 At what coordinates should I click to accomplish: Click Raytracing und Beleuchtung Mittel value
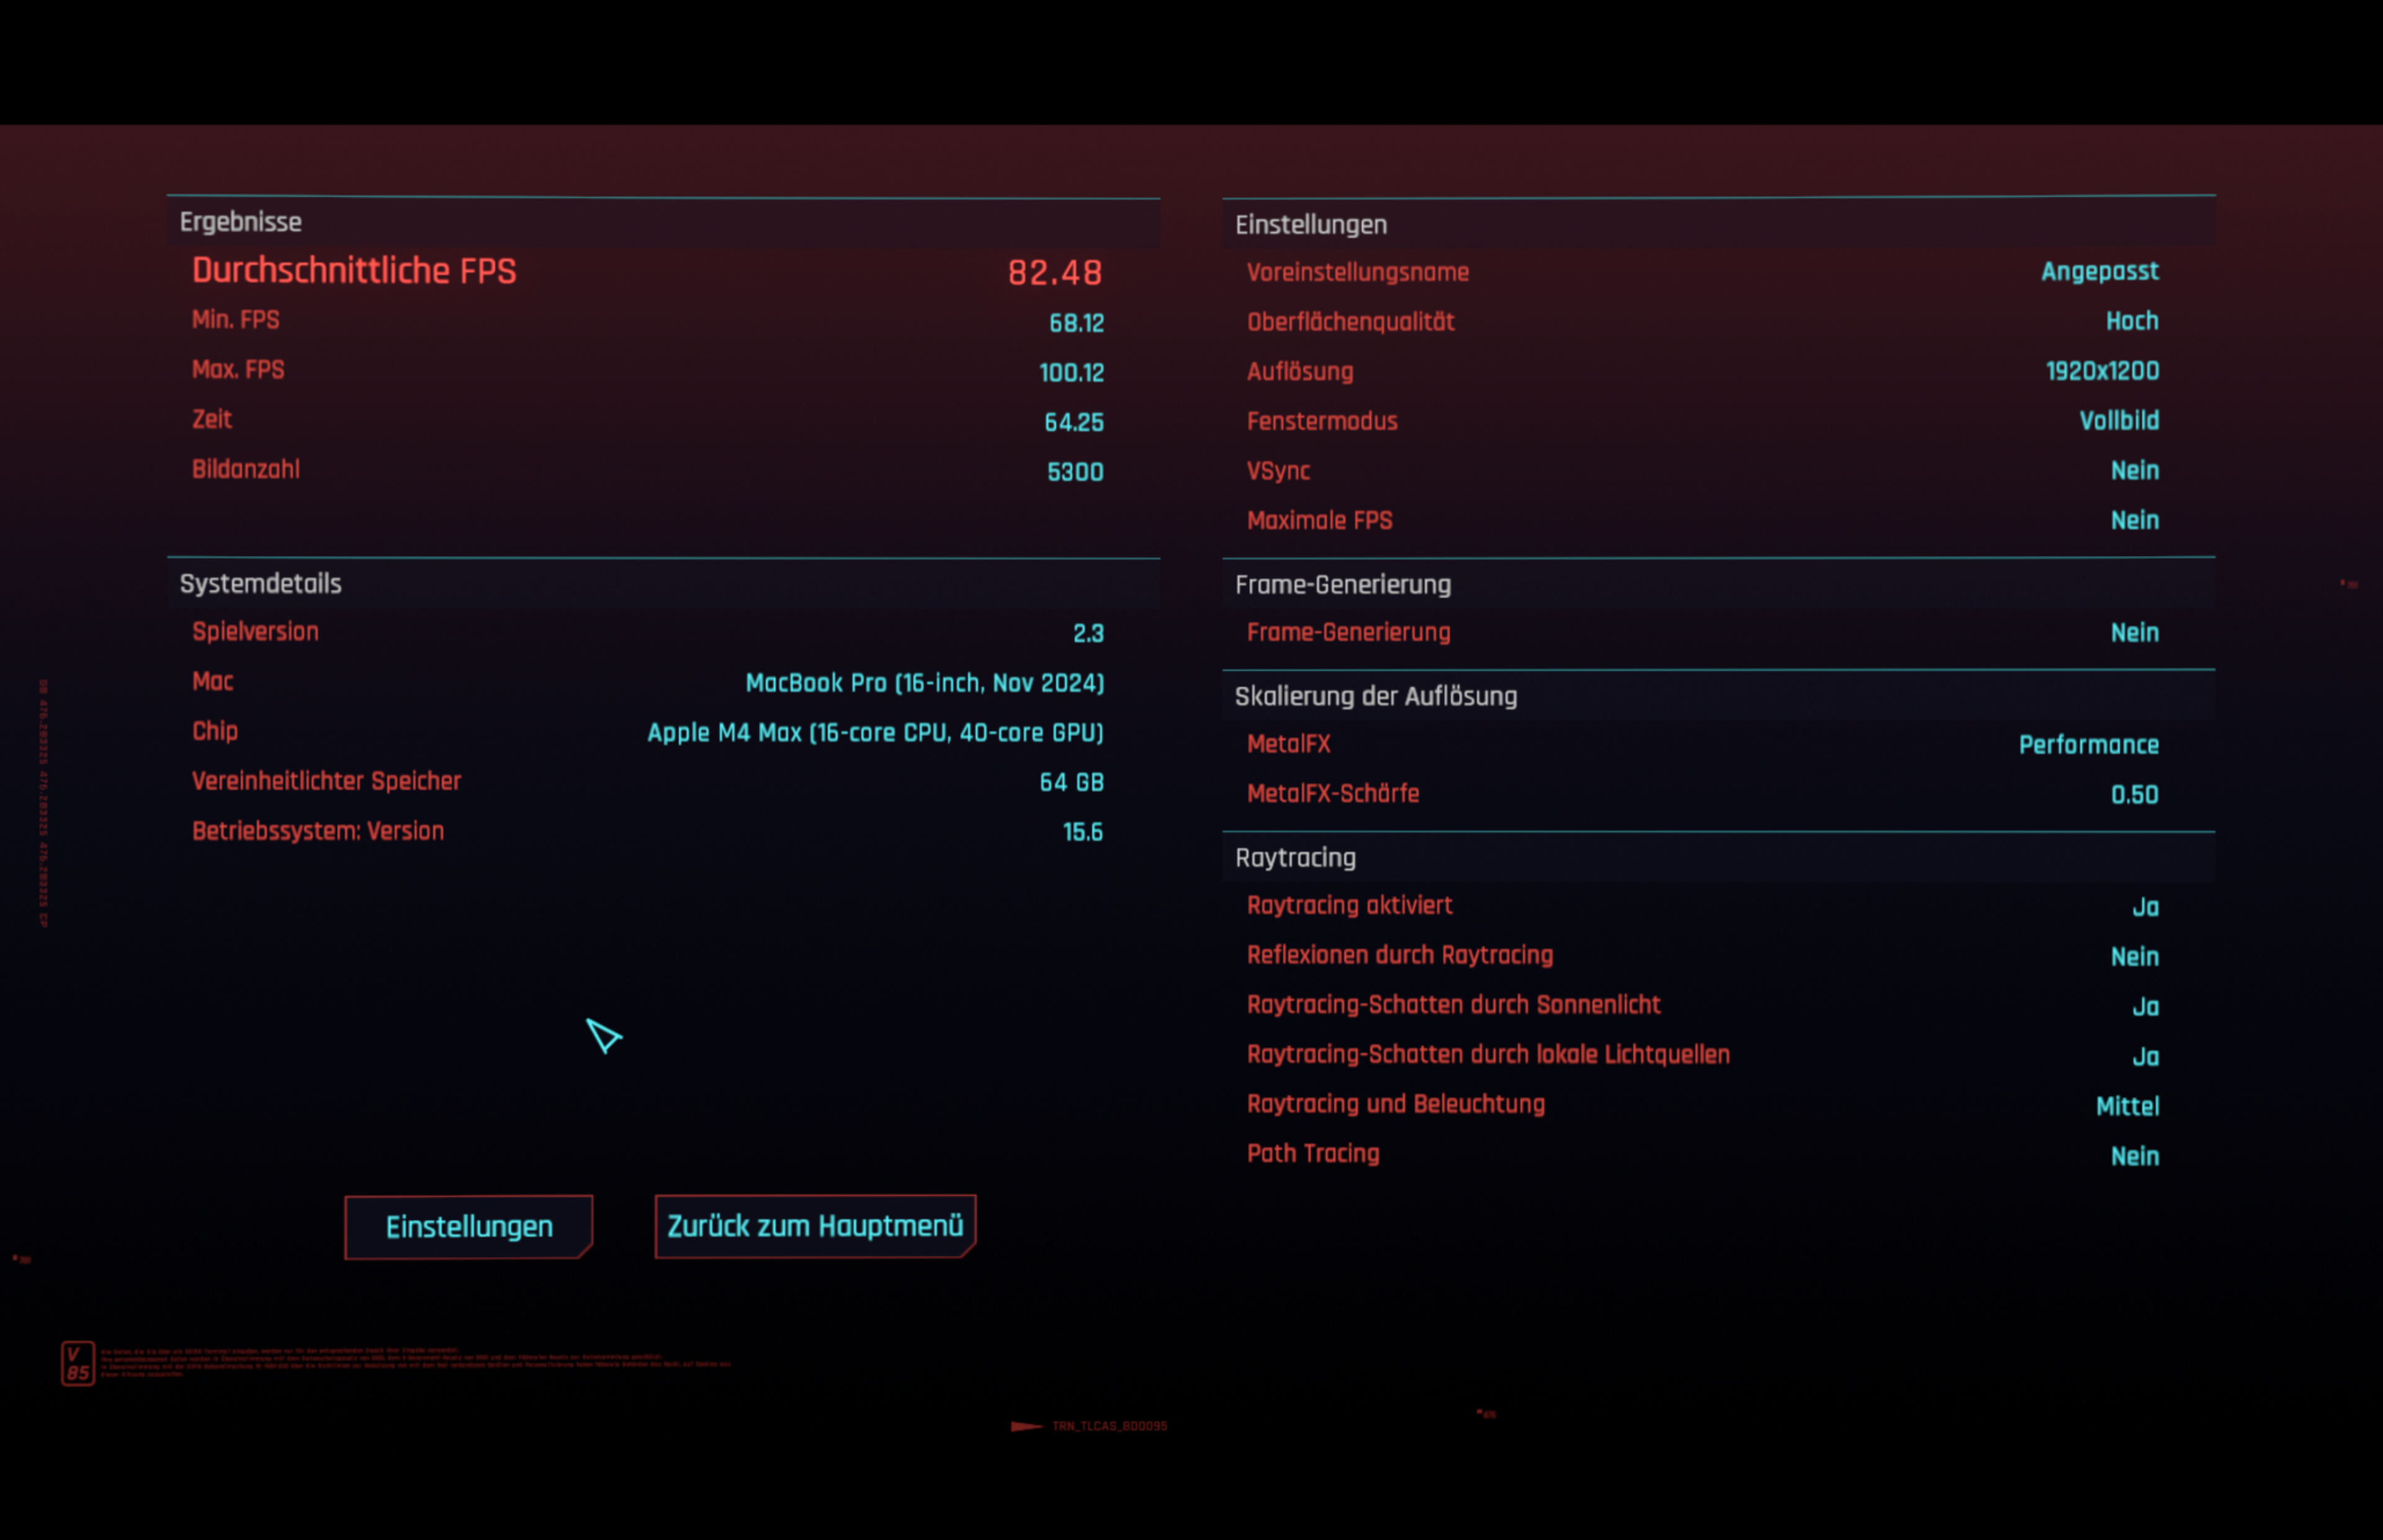coord(2127,1106)
